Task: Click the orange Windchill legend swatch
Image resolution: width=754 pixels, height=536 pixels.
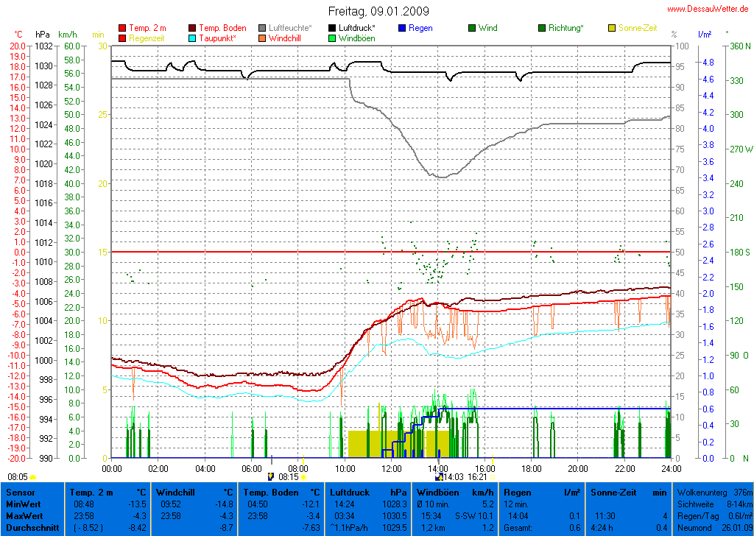Action: 262,38
